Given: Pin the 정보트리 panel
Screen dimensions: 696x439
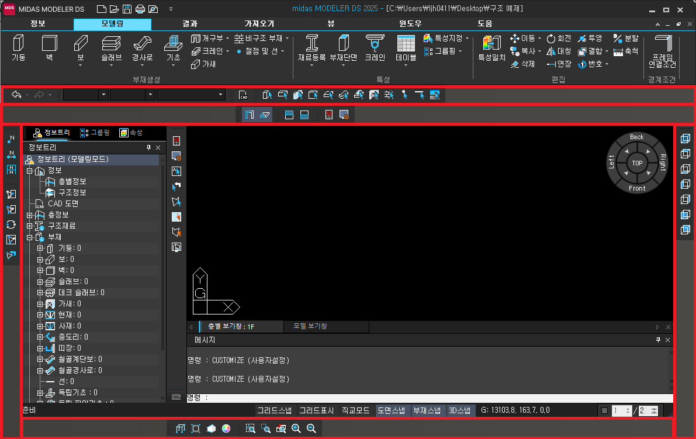Looking at the screenshot, I should coord(148,147).
